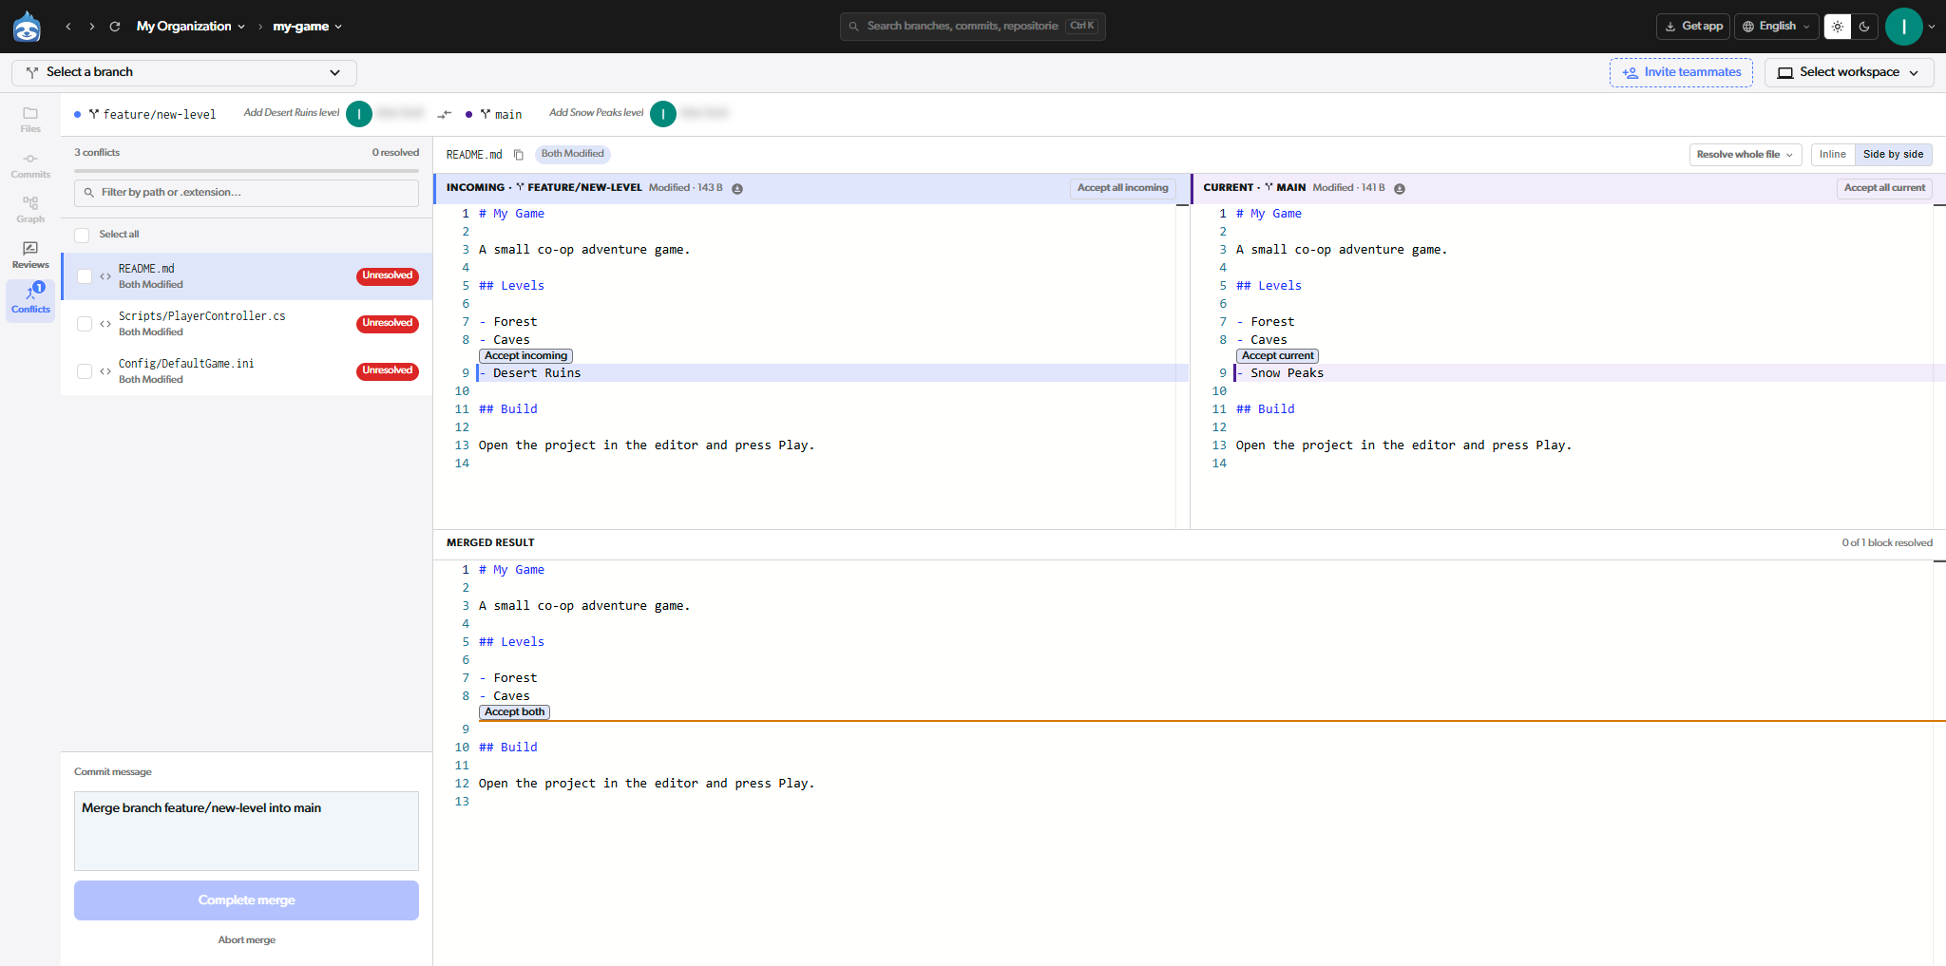1946x966 pixels.
Task: Check Scripts/PlayerController.cs checkbox
Action: [x=85, y=324]
